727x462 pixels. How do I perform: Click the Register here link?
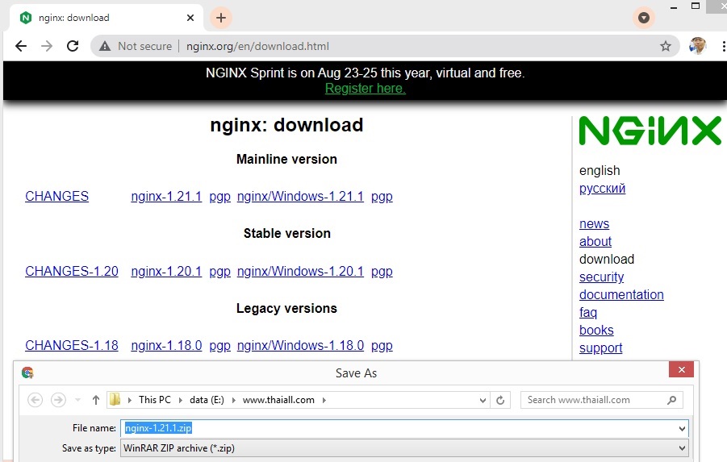coord(365,89)
